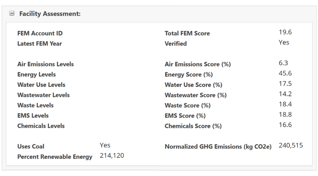Click the Chemicals Score value 16.6
Image resolution: width=318 pixels, height=176 pixels.
click(x=285, y=125)
